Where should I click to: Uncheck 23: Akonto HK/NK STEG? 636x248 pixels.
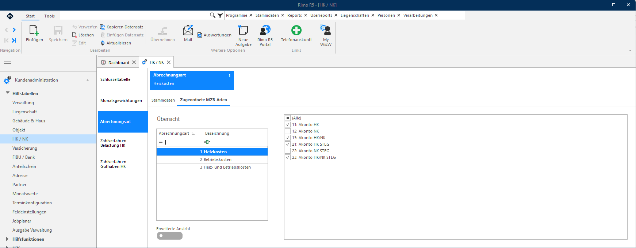click(x=288, y=157)
